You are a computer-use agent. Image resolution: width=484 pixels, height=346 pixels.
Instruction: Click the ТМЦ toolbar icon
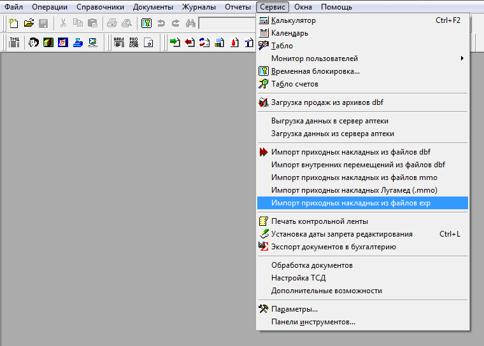click(x=15, y=43)
